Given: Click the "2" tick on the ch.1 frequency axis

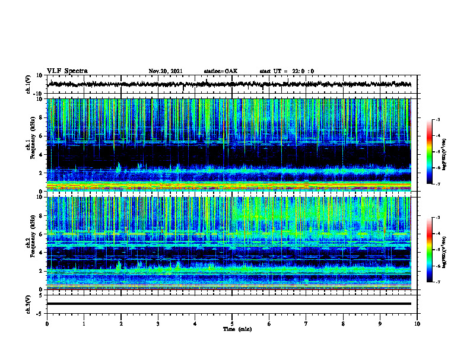Looking at the screenshot, I should coord(42,173).
